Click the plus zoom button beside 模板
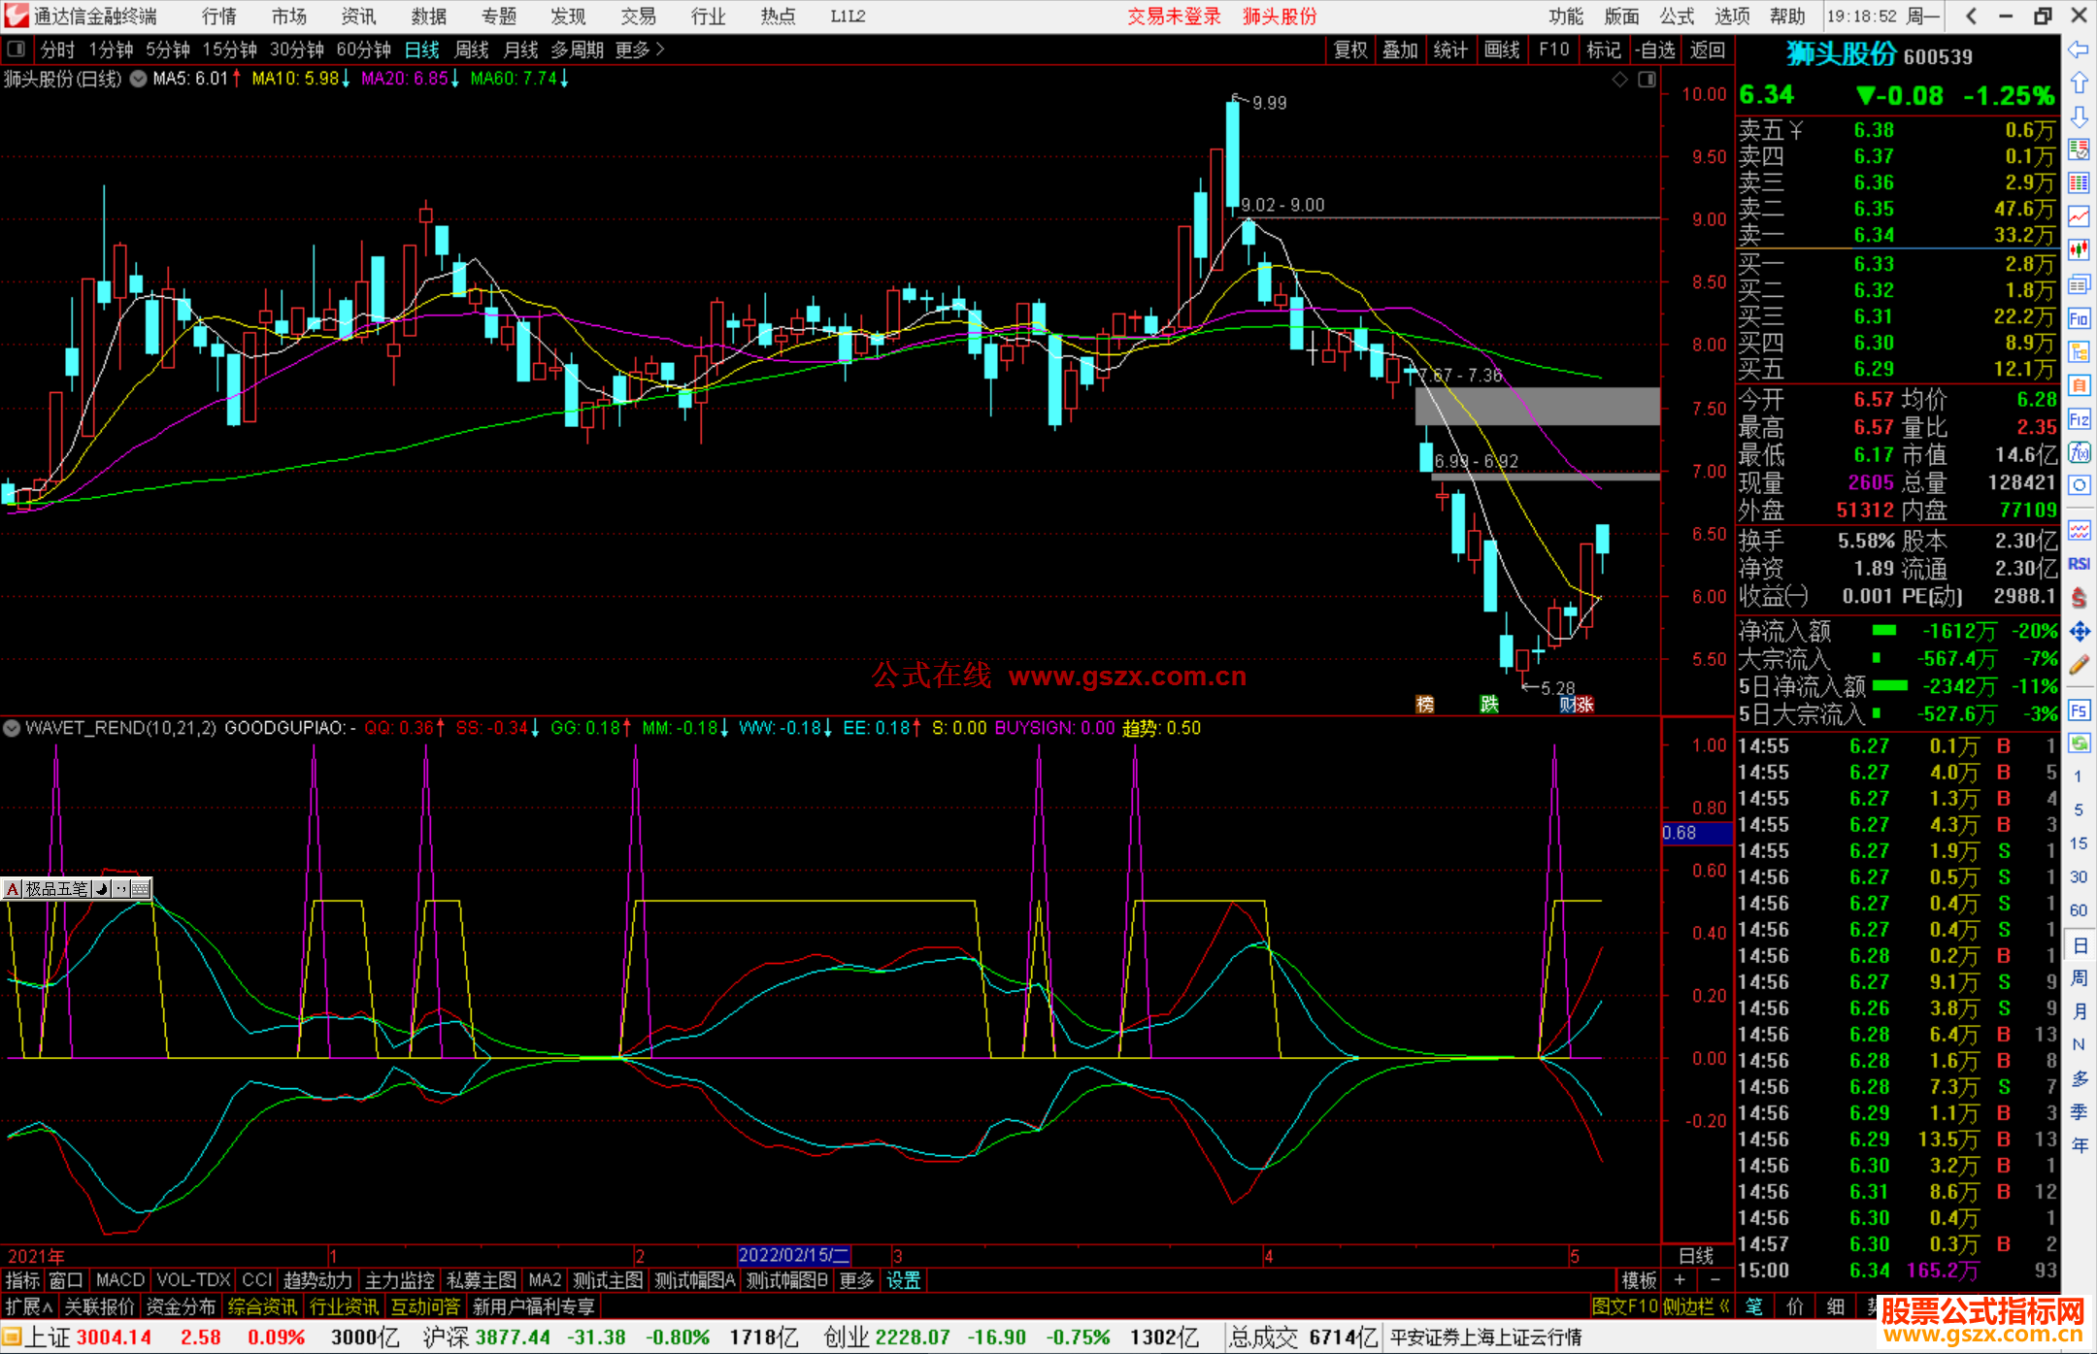The image size is (2097, 1354). (1680, 1280)
